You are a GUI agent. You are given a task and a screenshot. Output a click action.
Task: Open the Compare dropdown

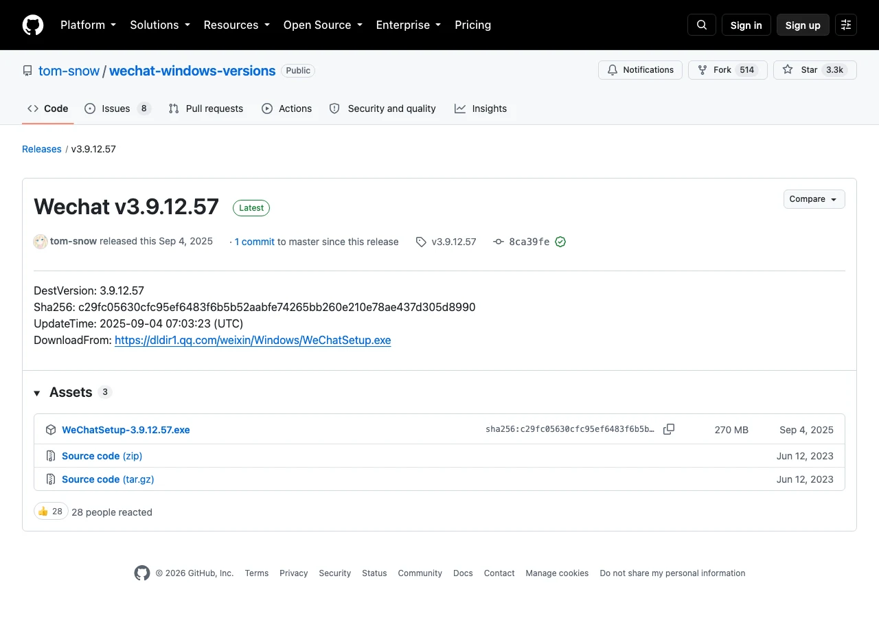point(814,199)
